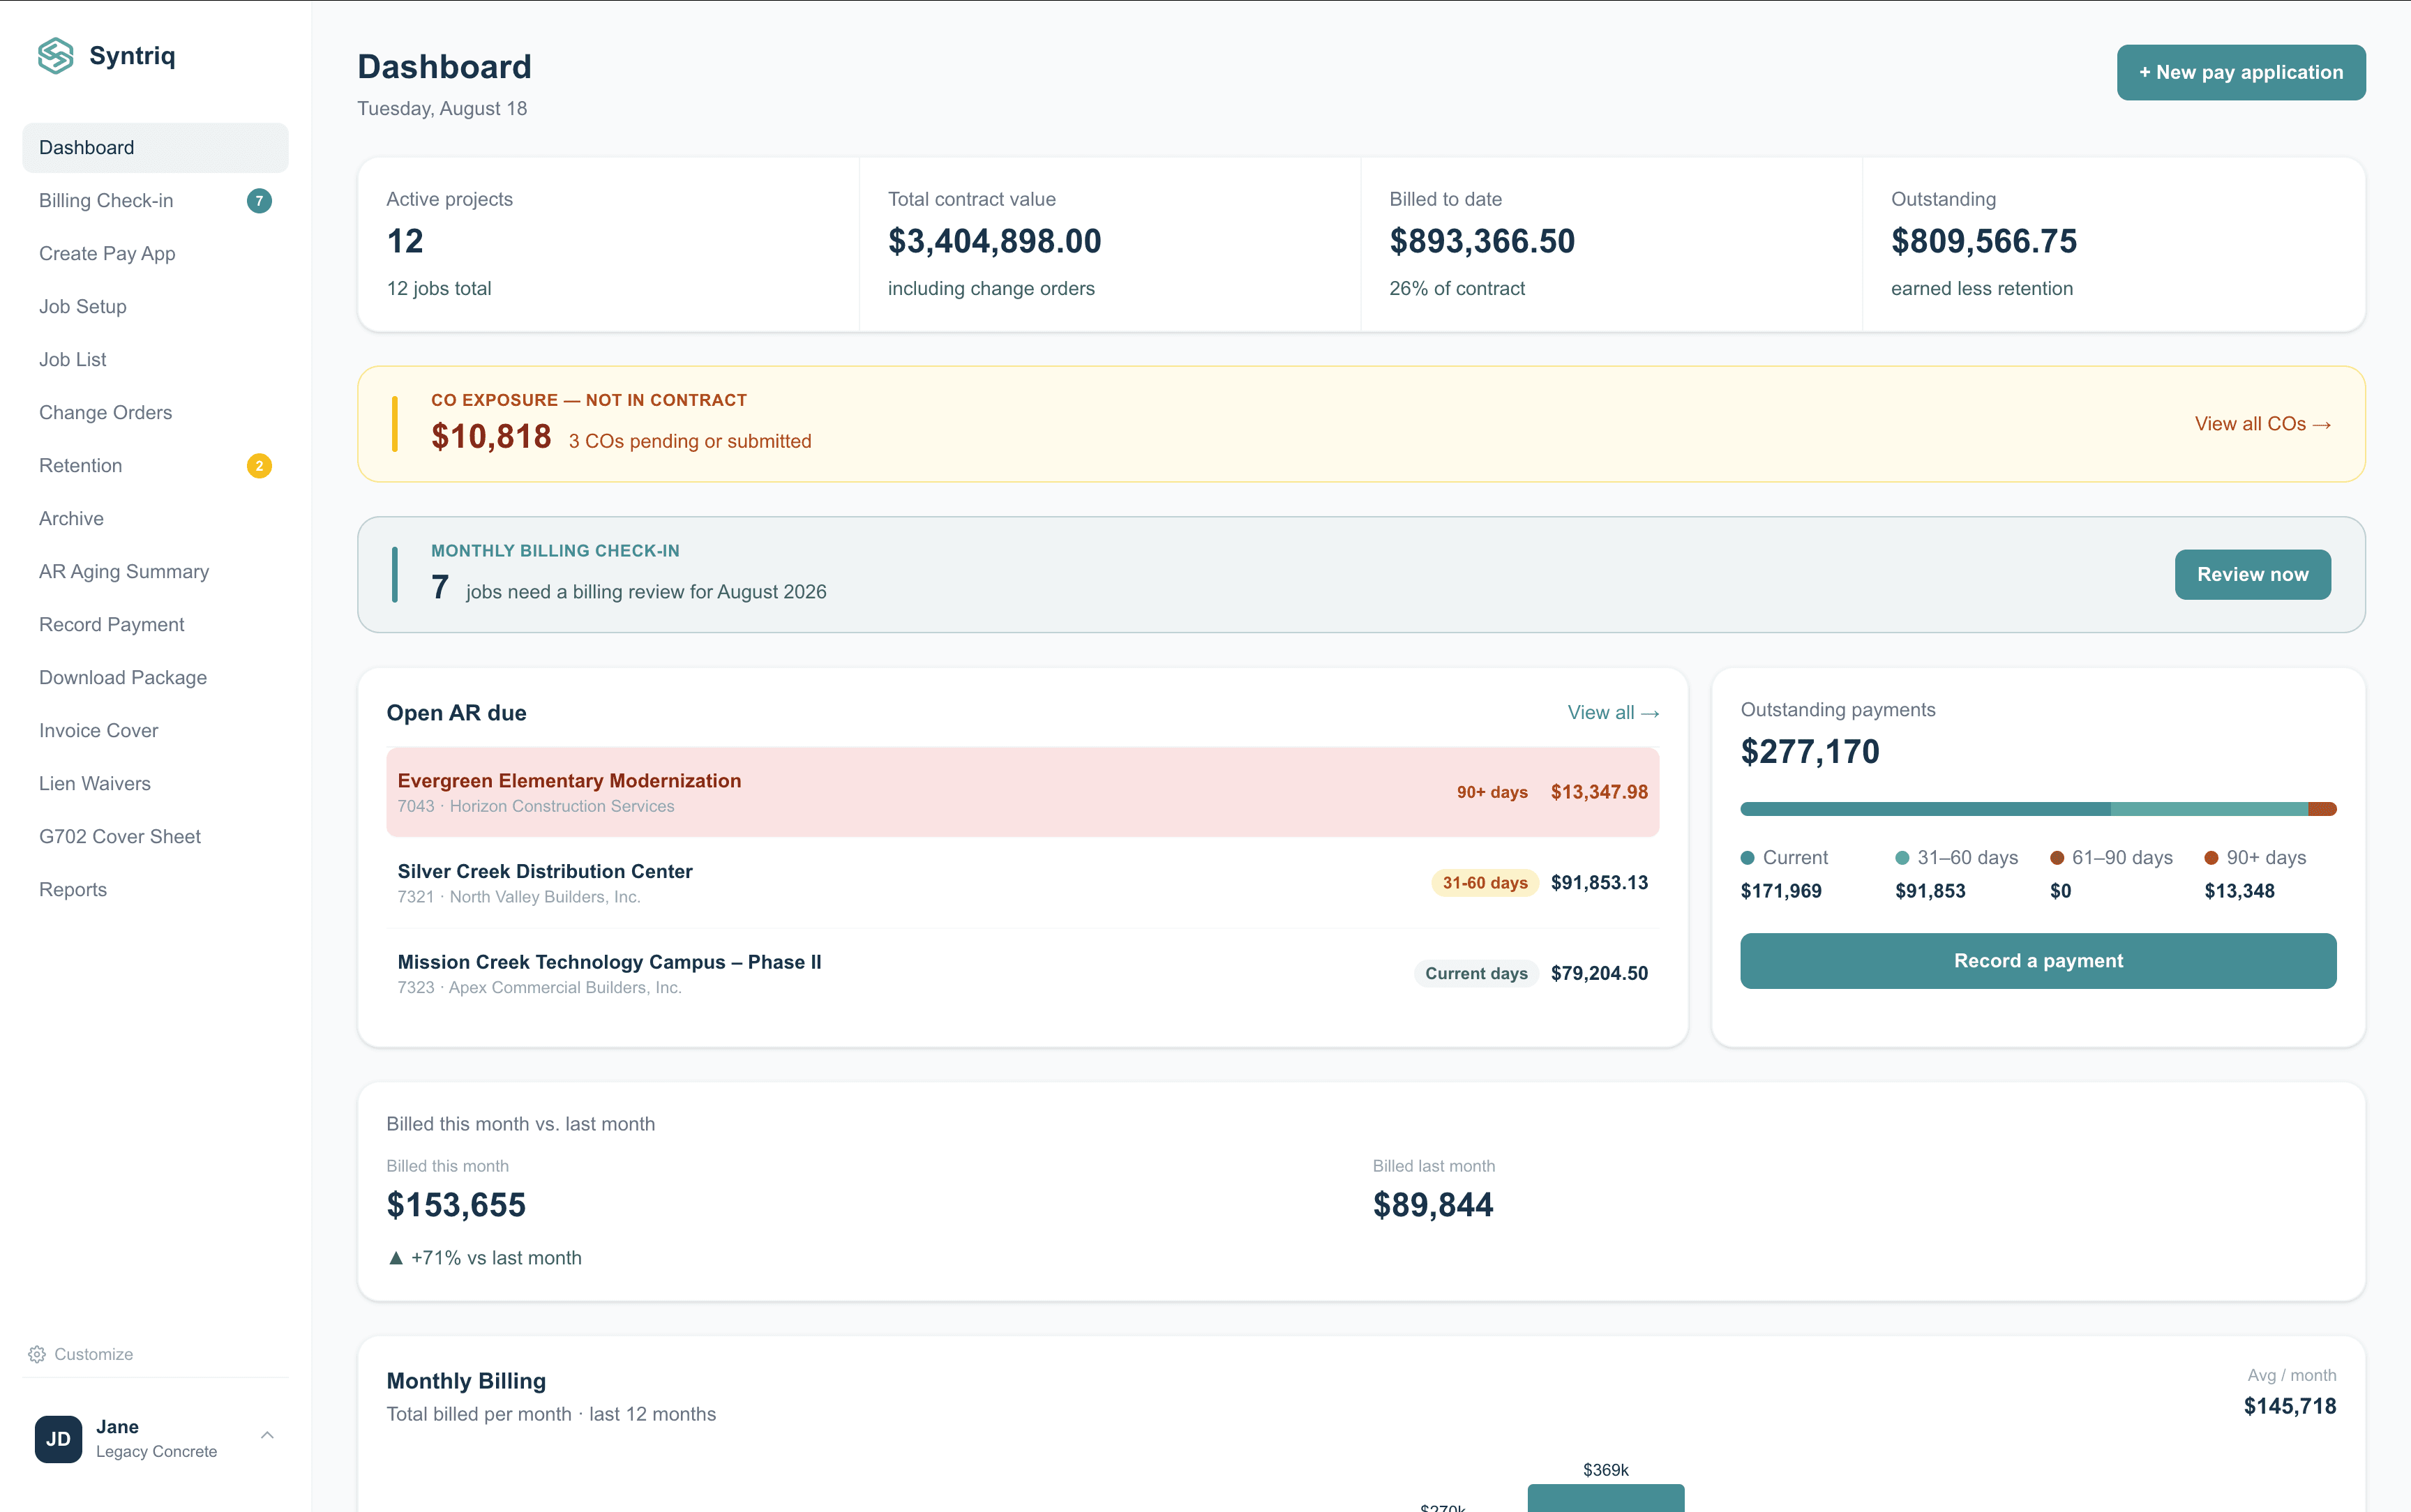Open G702 Cover Sheet
2411x1512 pixels.
click(x=155, y=837)
